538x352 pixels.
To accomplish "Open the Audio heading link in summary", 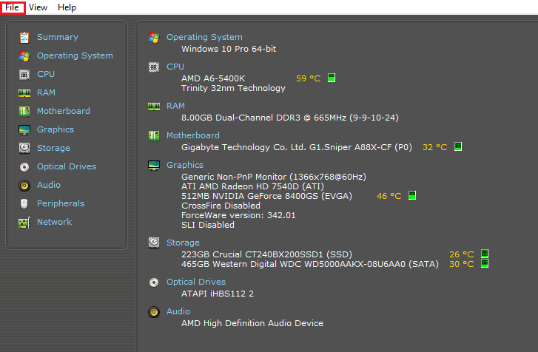I will (178, 311).
